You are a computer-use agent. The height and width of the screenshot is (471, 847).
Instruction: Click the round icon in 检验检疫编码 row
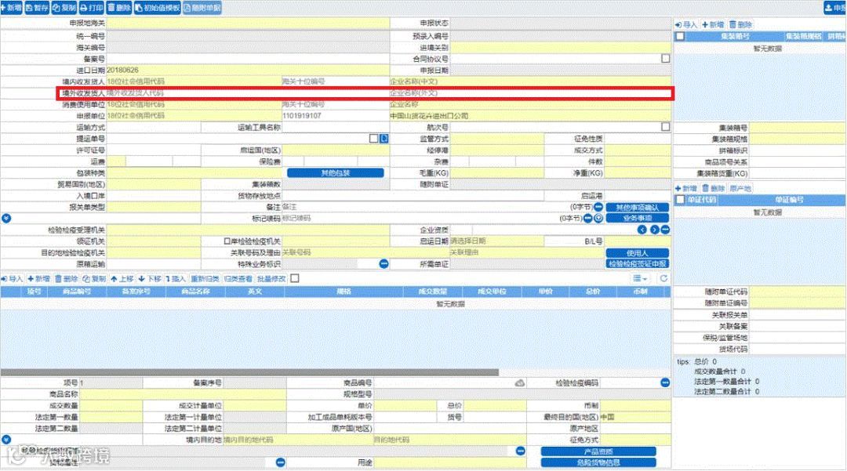(665, 382)
